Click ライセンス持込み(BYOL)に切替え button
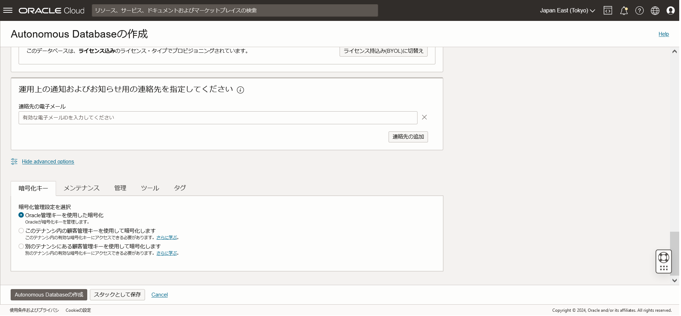Screen dimensions: 681x316 coord(383,51)
